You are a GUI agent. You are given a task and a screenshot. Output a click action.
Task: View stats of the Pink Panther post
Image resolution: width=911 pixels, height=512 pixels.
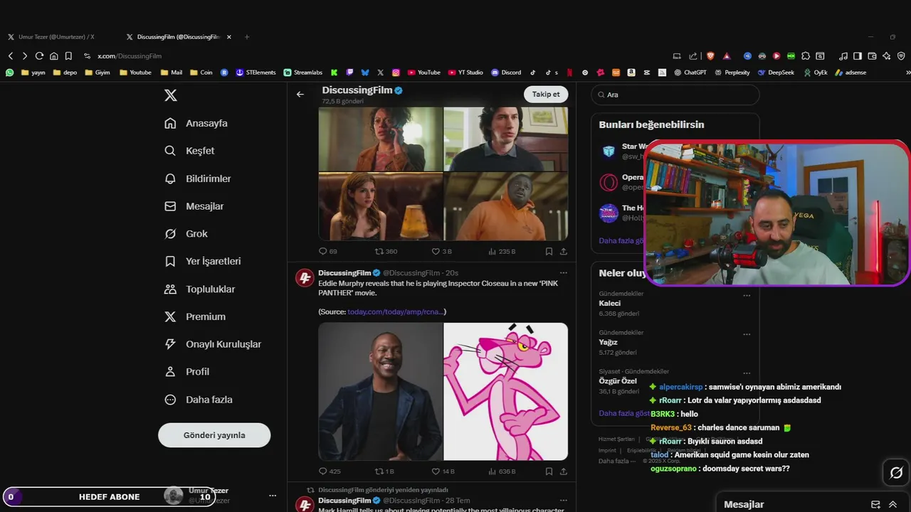point(502,471)
